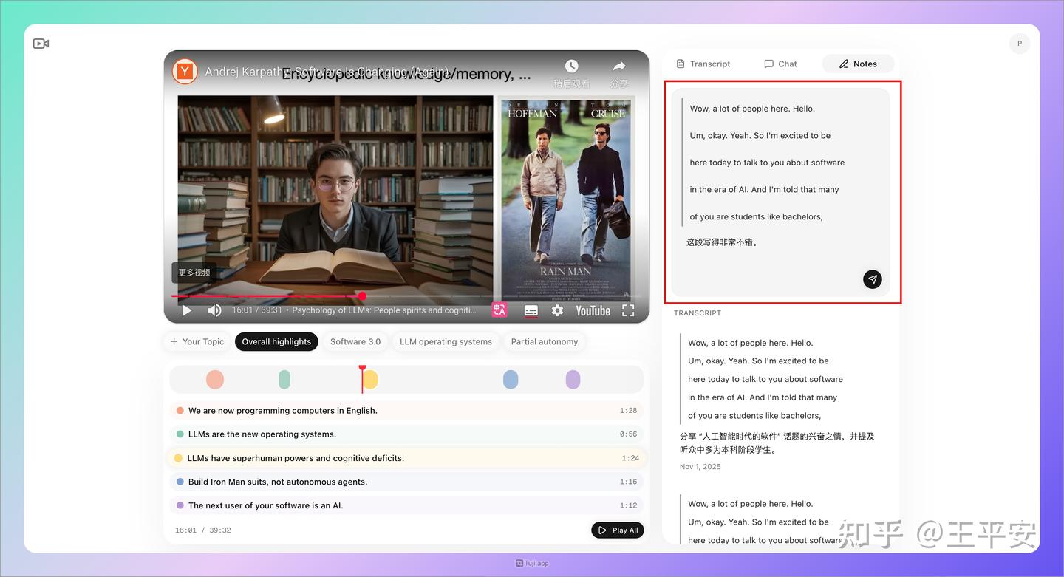
Task: Click the 分享 share arrow icon
Action: [x=619, y=65]
